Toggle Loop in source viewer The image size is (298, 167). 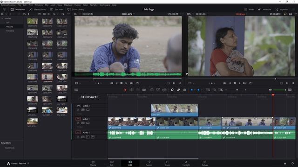coord(137,83)
